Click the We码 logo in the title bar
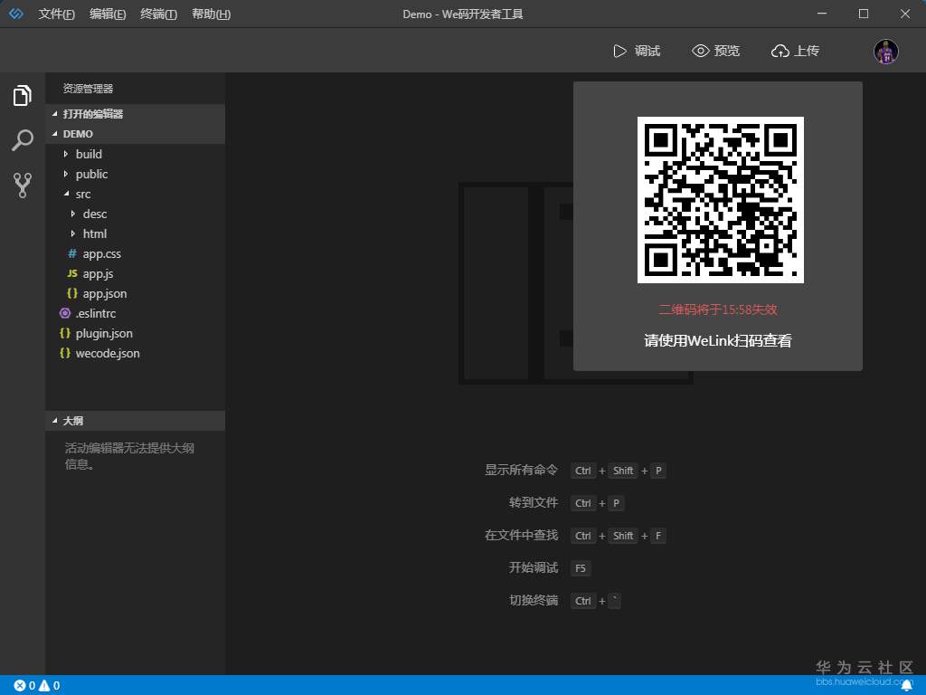Image resolution: width=926 pixels, height=695 pixels. (14, 14)
